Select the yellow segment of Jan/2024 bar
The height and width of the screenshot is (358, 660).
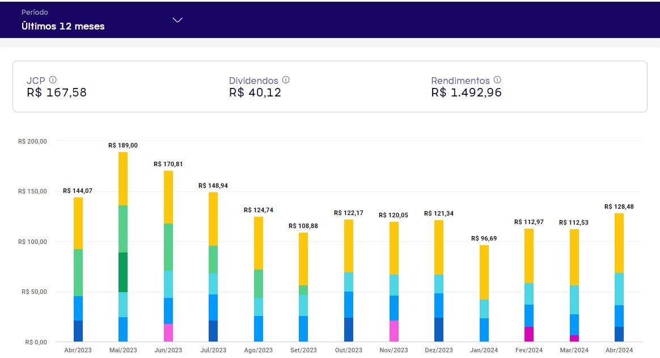coord(484,272)
